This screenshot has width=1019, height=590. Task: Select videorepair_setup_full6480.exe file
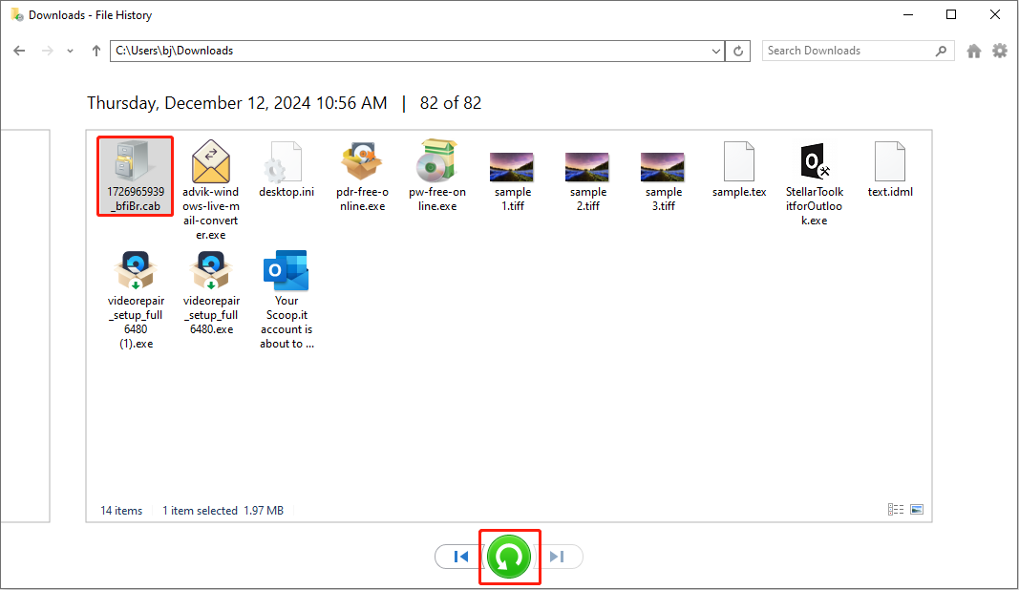[x=211, y=292]
